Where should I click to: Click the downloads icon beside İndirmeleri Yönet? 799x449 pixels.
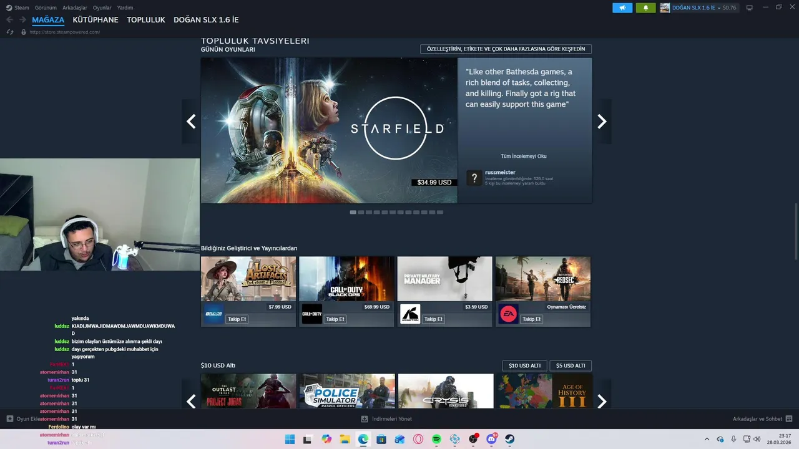(365, 419)
